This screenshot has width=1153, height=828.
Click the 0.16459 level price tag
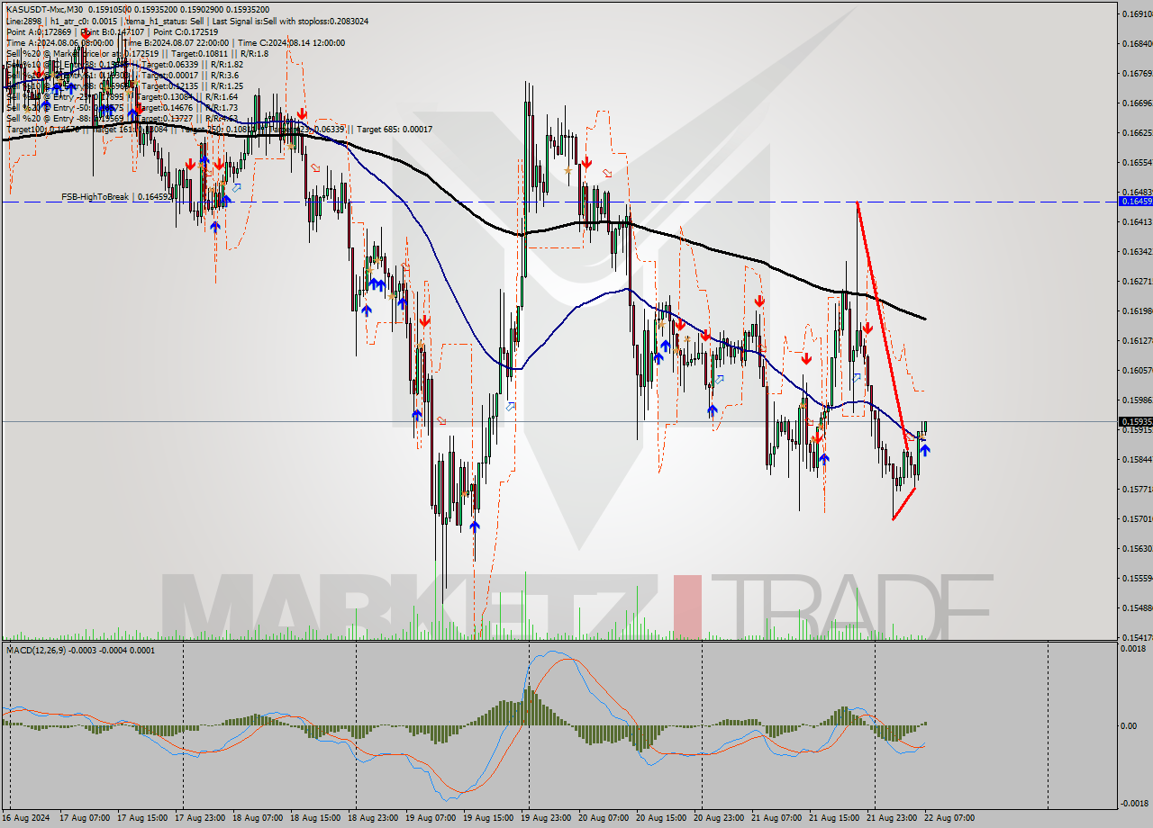pyautogui.click(x=1135, y=201)
